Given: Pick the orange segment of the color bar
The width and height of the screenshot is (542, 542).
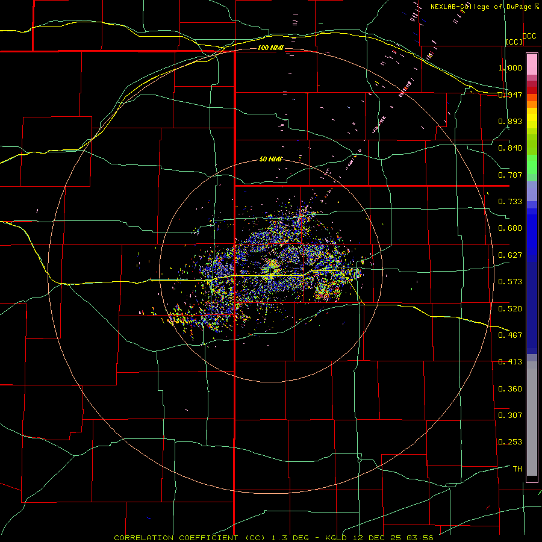Looking at the screenshot, I should click(x=532, y=104).
